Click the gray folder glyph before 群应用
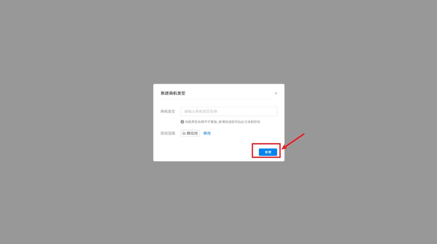 184,133
